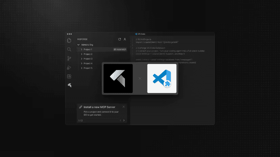
Task: Open the Search magnifier in the activity bar
Action: click(x=69, y=50)
